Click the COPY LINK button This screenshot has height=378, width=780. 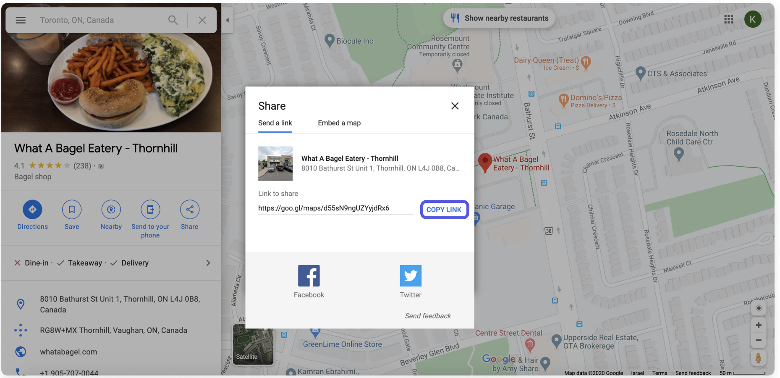point(444,210)
